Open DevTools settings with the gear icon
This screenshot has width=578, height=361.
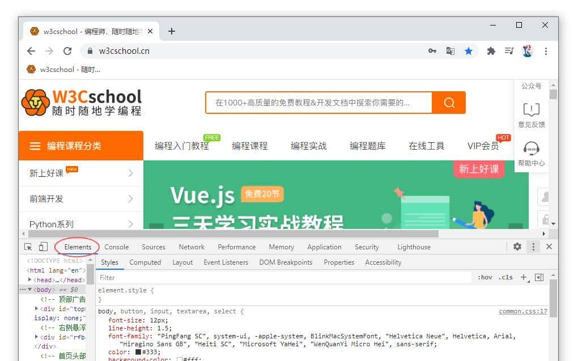[x=517, y=247]
